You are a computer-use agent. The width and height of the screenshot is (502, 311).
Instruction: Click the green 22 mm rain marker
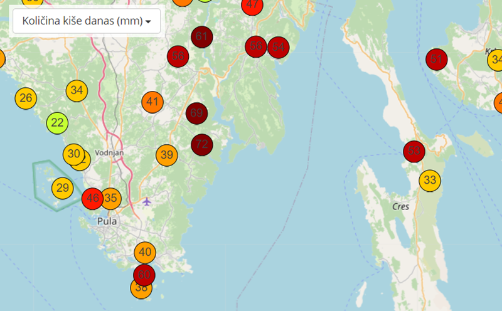pos(57,122)
